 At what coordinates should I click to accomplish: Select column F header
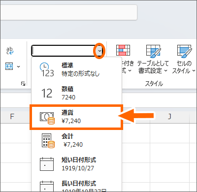coord(12,116)
